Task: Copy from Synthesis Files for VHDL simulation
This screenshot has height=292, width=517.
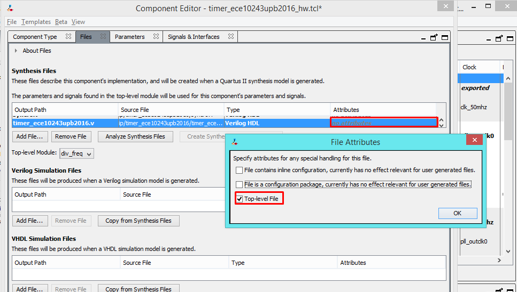Action: click(138, 289)
